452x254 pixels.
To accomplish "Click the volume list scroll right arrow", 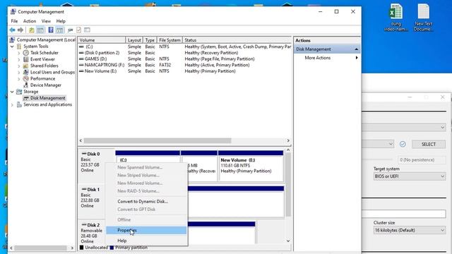I will click(288, 140).
